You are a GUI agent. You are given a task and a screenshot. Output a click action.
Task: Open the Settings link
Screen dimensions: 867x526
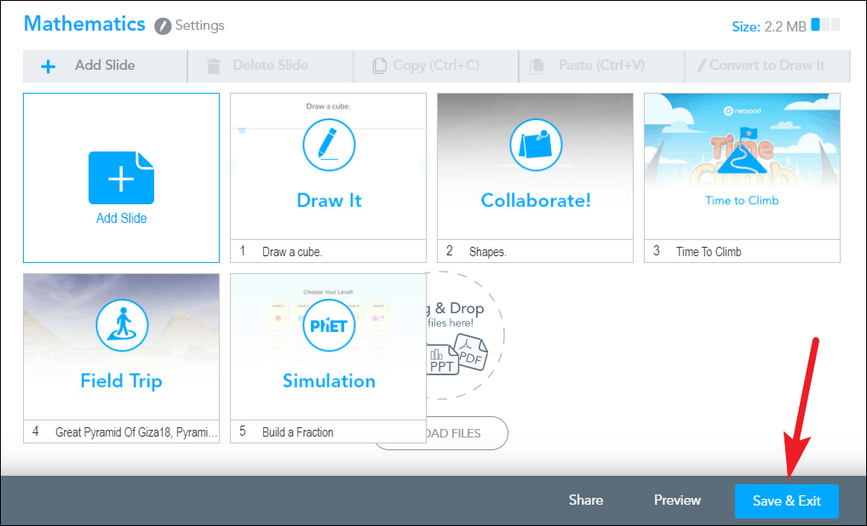click(x=199, y=26)
